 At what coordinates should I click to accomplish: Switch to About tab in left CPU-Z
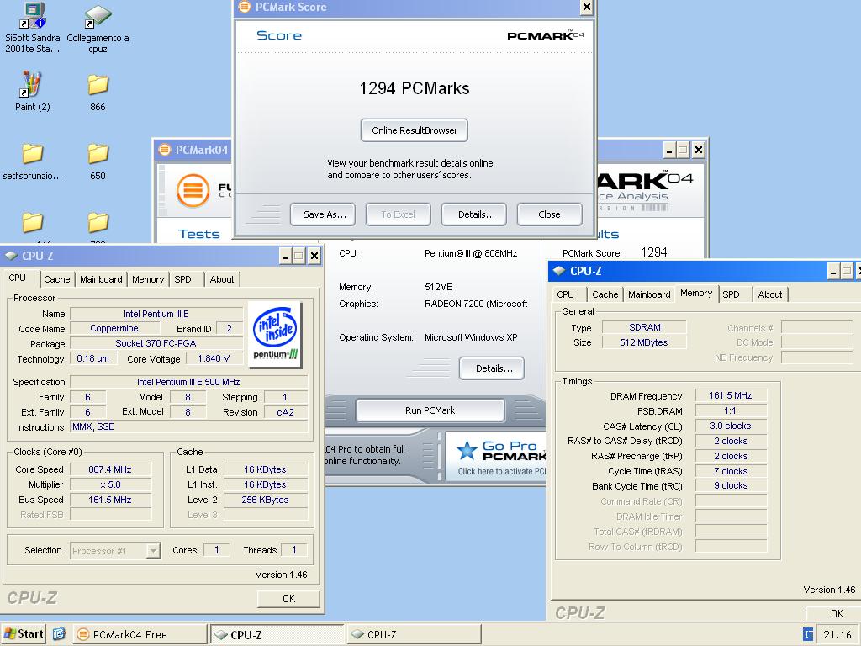tap(222, 279)
